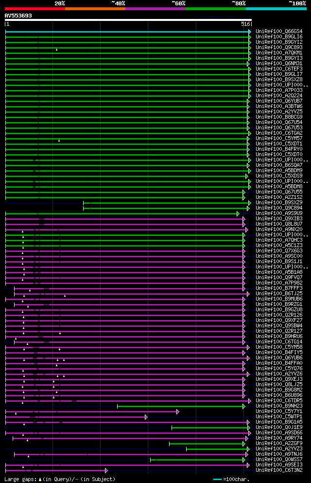
Task: Click the UniRef100_C6T3N2 subject name
Action: [279, 470]
